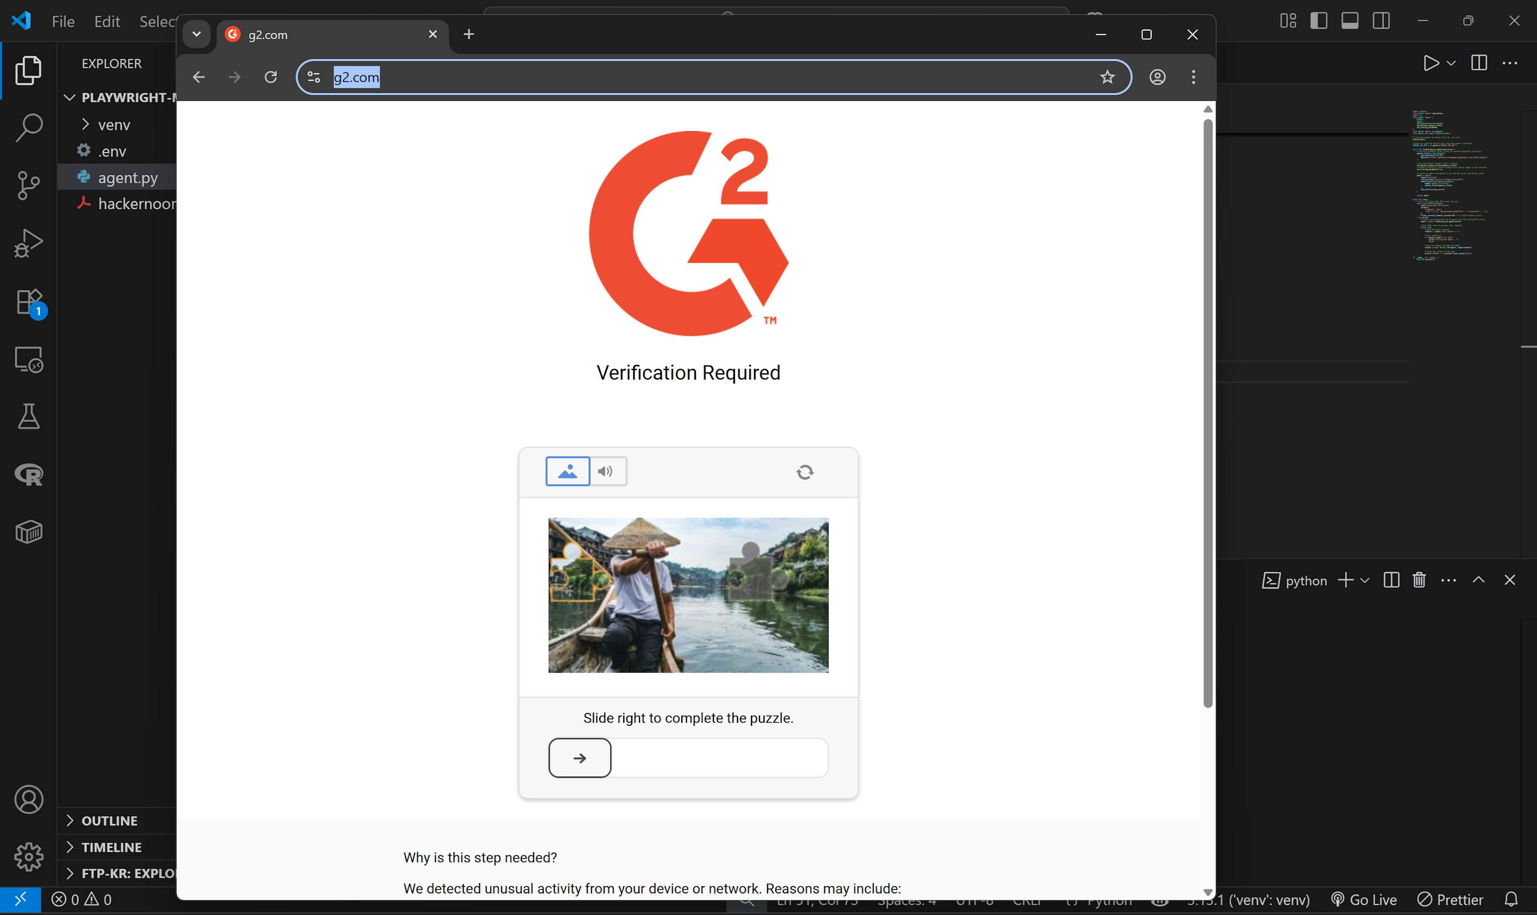Bookmark this tab with the star icon

(x=1107, y=77)
